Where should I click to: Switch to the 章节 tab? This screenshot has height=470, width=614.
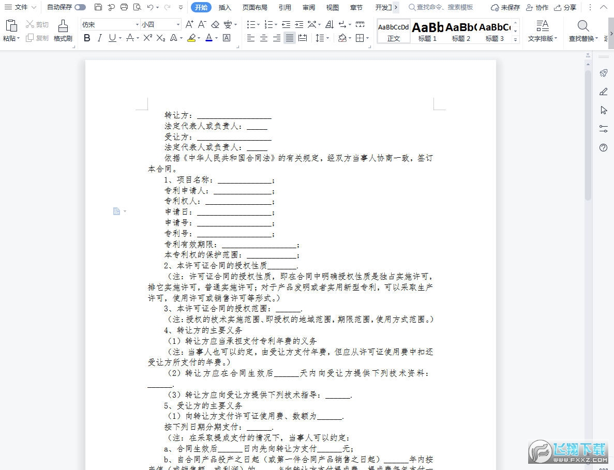pyautogui.click(x=356, y=7)
